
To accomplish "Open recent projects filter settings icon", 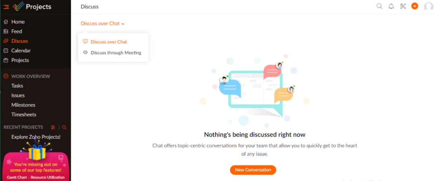I will click(53, 128).
